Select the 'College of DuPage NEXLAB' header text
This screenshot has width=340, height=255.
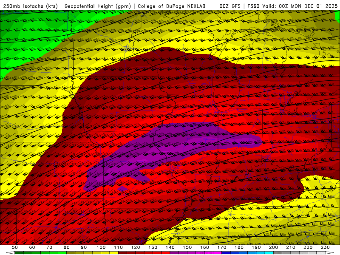(x=172, y=6)
